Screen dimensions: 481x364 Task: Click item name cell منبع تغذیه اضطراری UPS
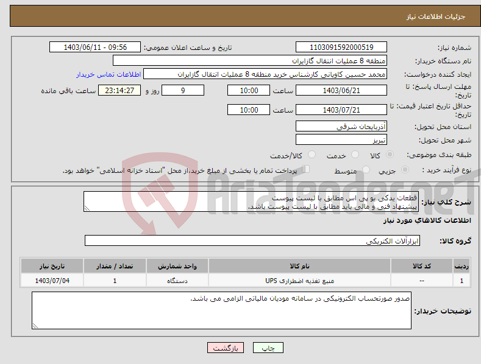pyautogui.click(x=299, y=281)
